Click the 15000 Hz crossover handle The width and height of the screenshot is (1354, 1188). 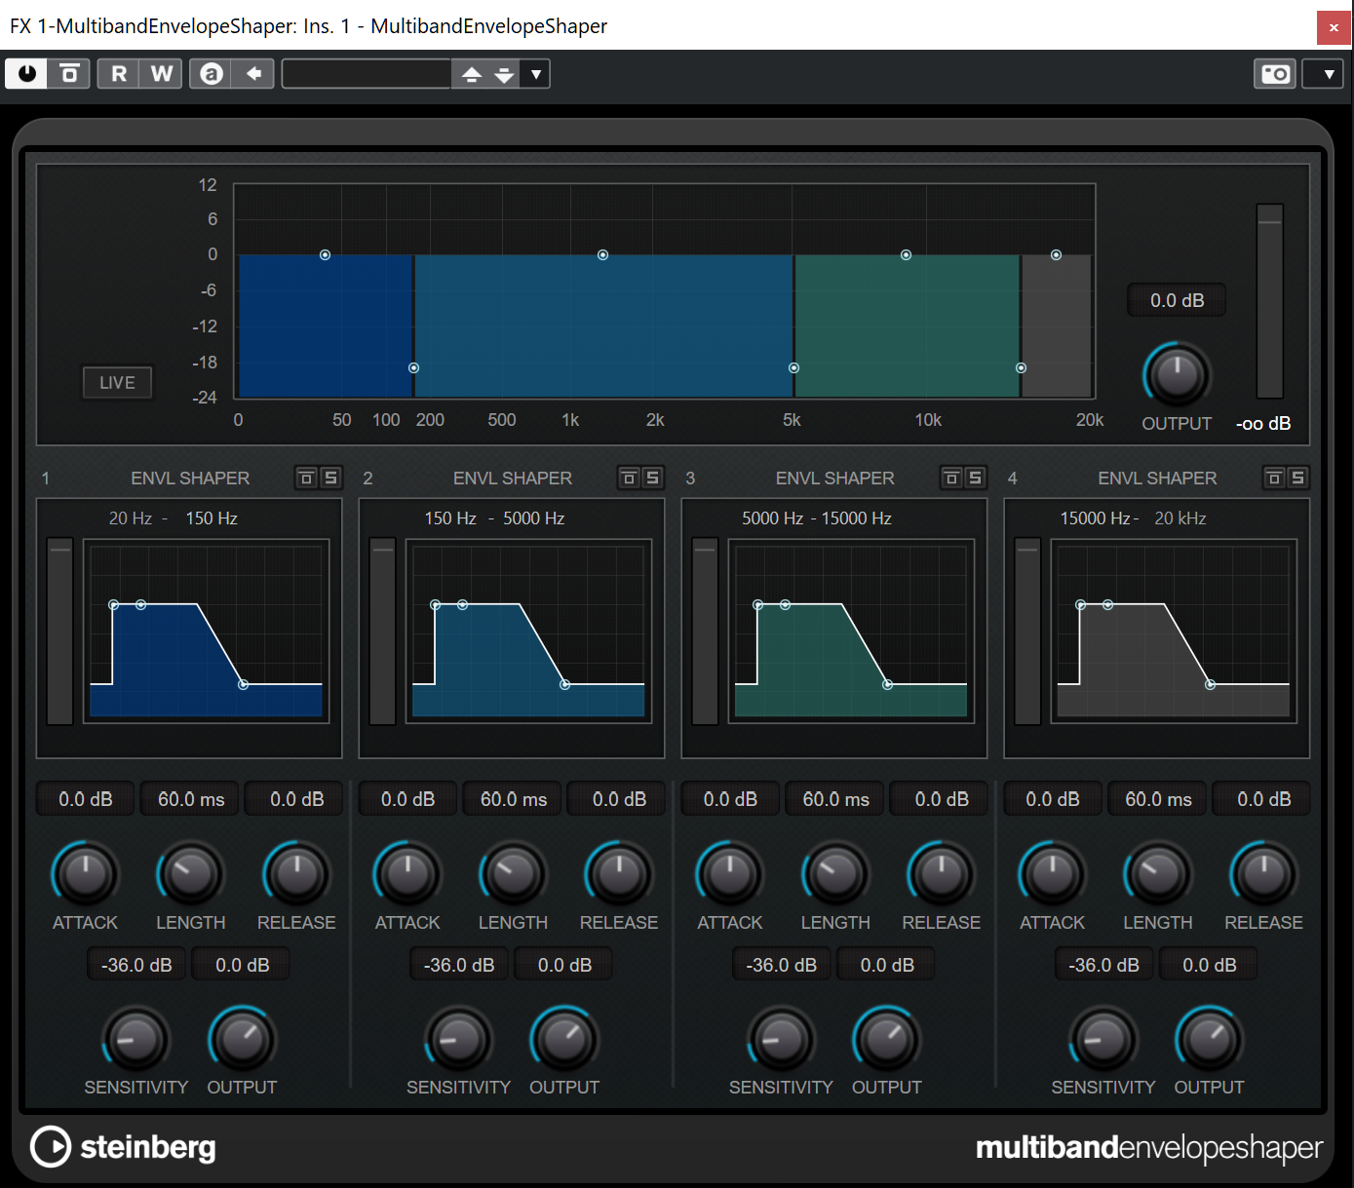1021,368
